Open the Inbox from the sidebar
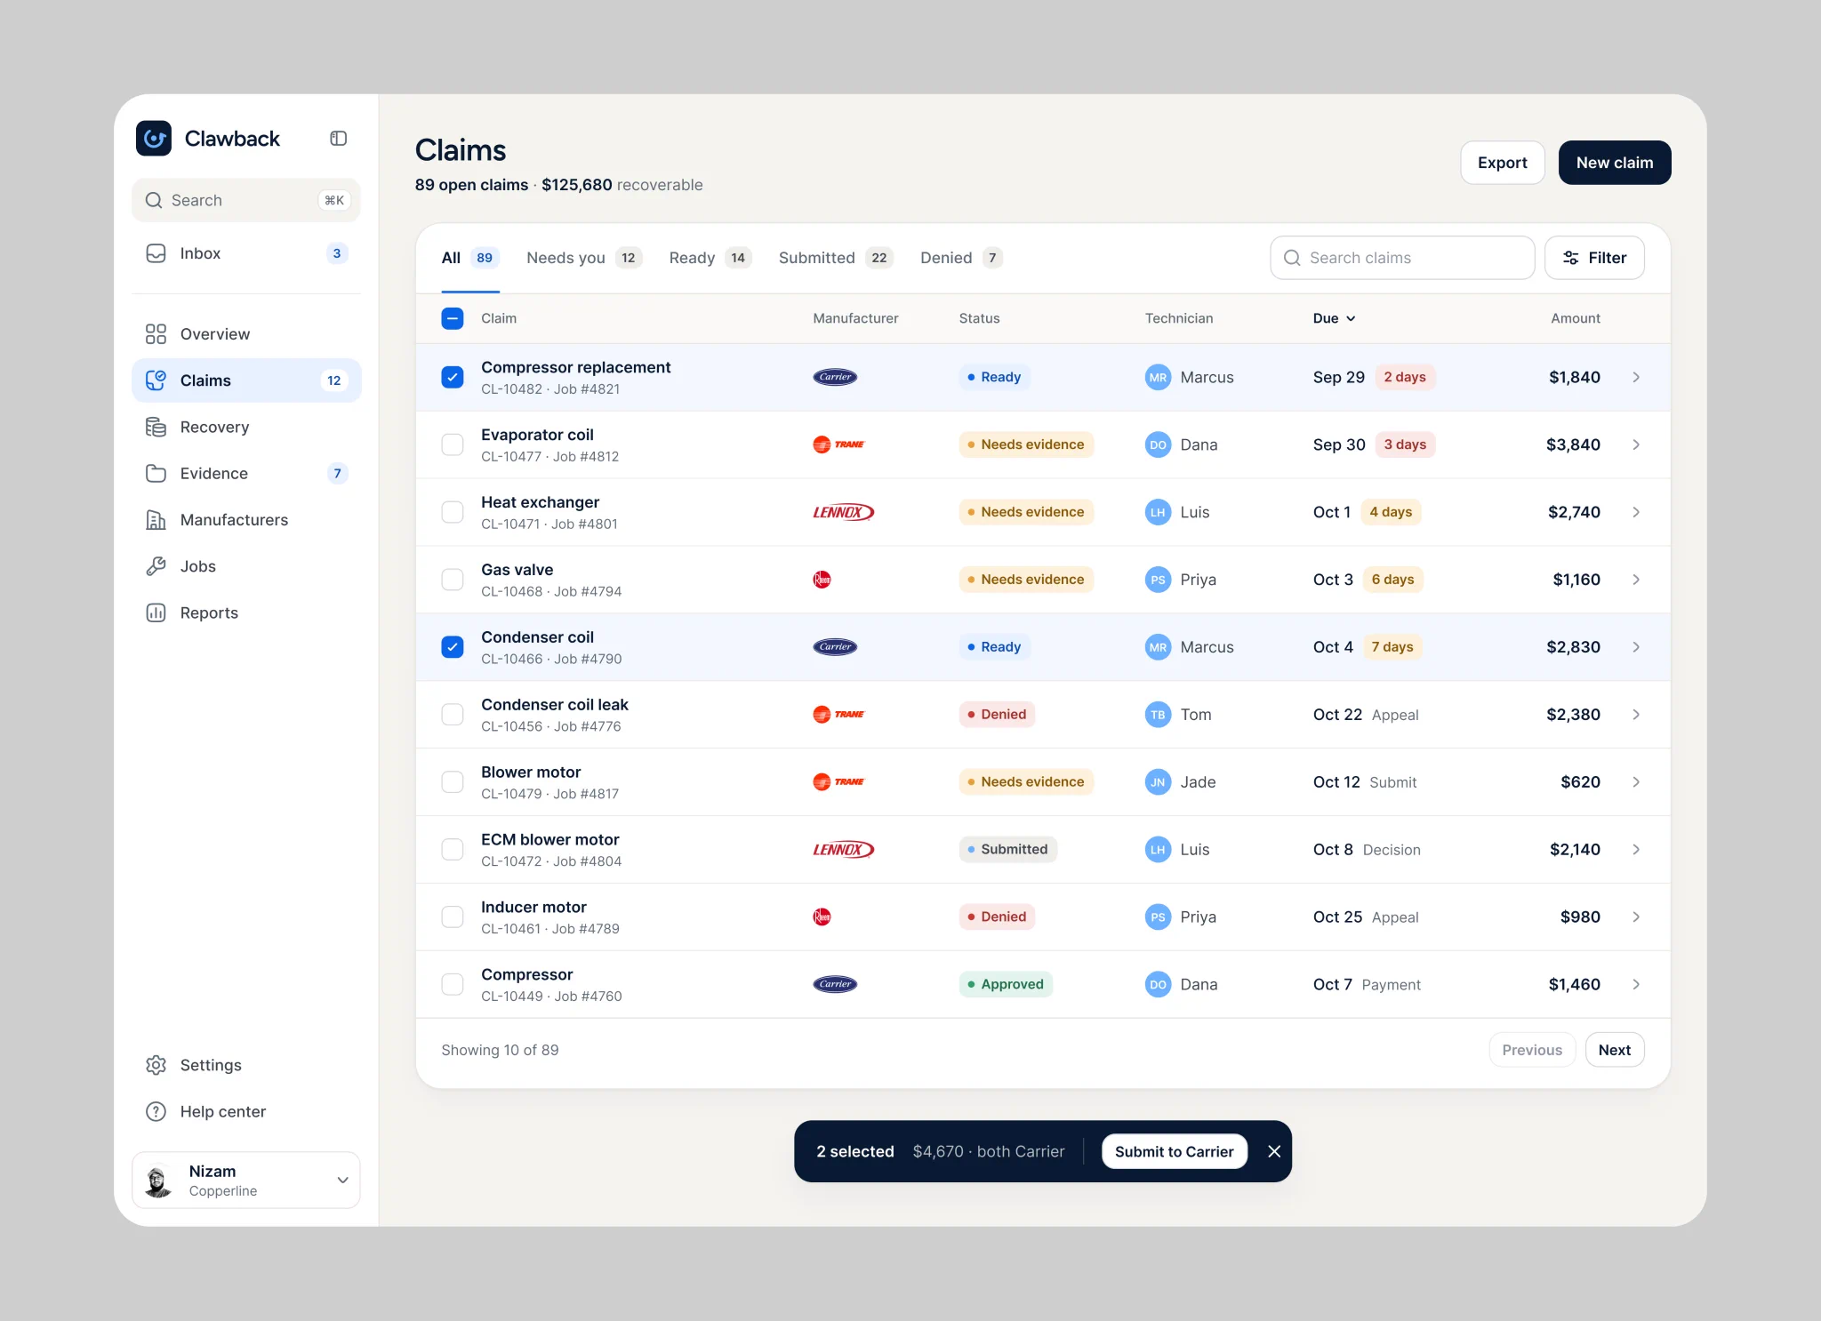Viewport: 1821px width, 1321px height. 246,253
